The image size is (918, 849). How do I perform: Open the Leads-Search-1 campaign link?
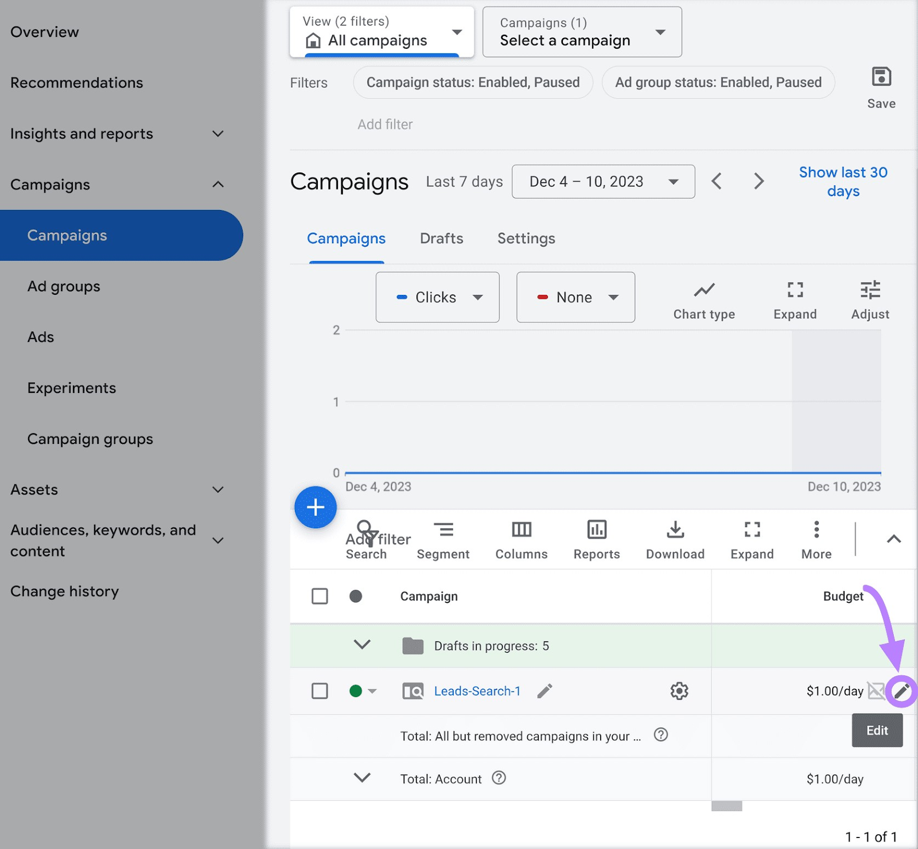point(477,691)
